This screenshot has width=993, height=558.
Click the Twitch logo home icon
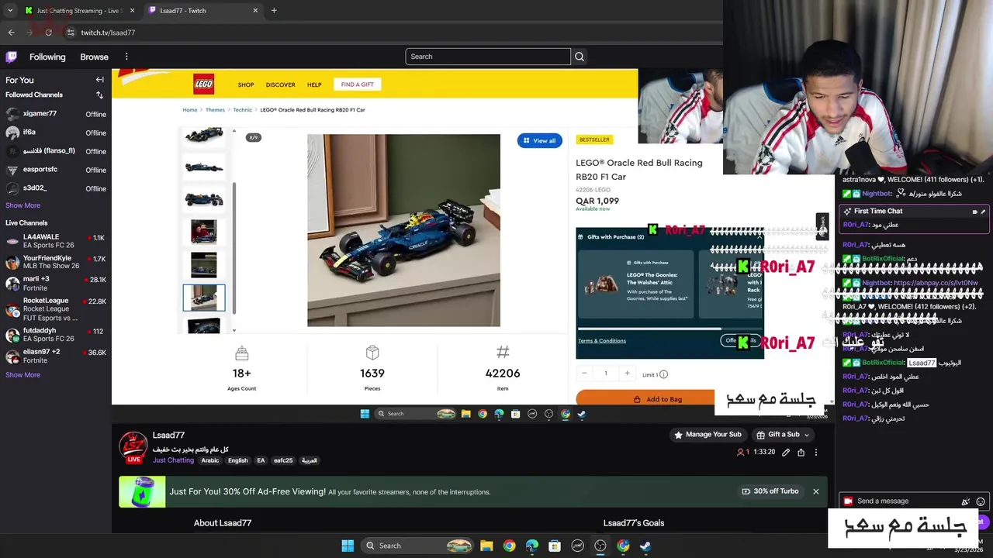12,57
